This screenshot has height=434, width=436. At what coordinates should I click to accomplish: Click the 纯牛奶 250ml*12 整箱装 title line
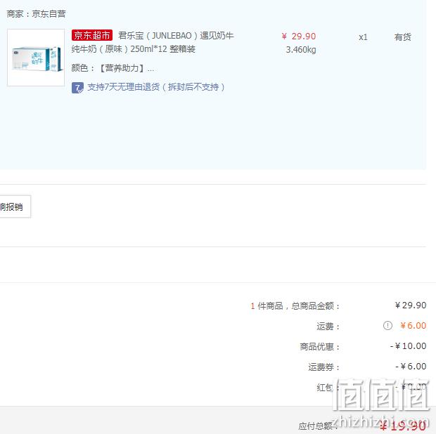click(x=133, y=49)
